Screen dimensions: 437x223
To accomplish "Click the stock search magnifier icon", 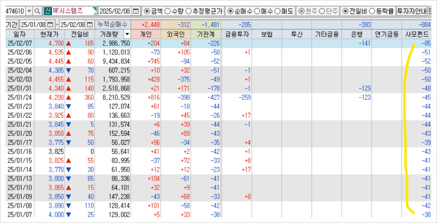I will (x=37, y=11).
